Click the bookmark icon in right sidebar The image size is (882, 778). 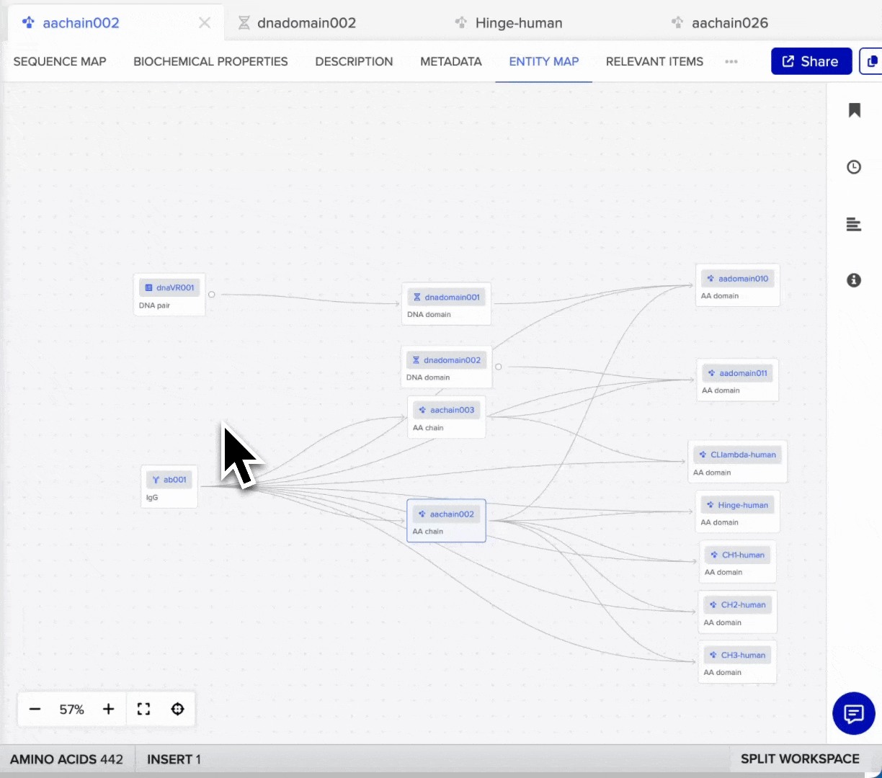click(854, 109)
